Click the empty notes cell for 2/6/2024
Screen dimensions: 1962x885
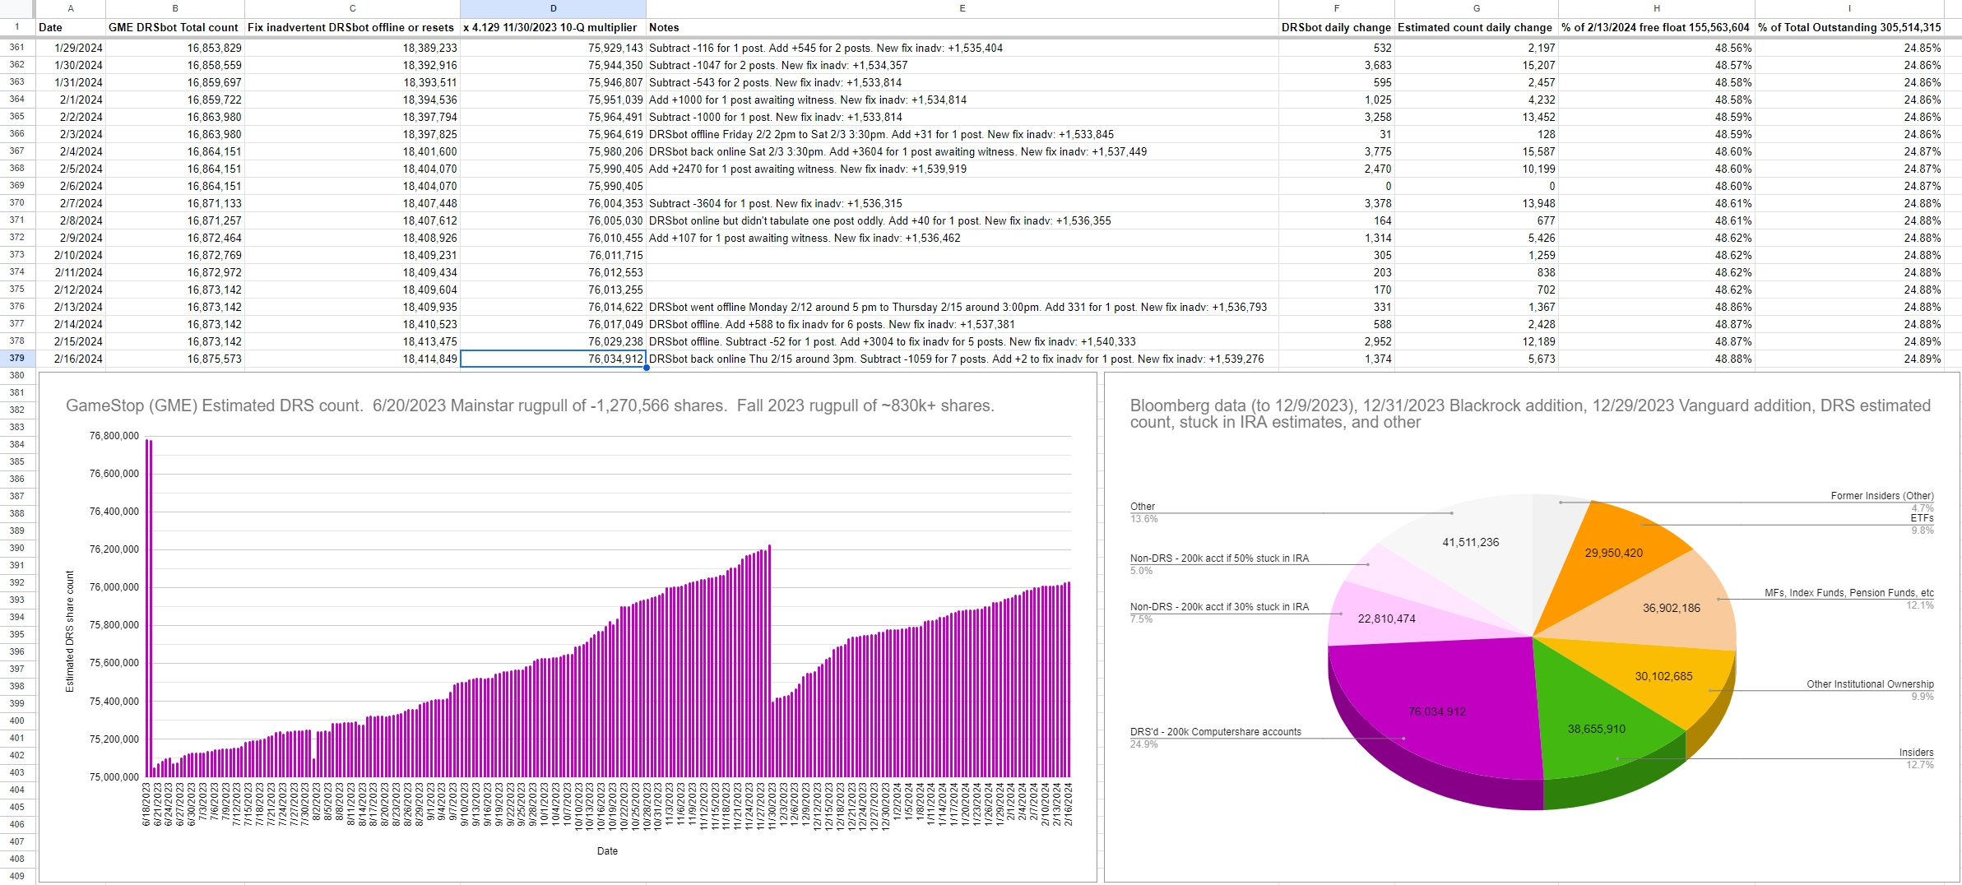click(962, 186)
